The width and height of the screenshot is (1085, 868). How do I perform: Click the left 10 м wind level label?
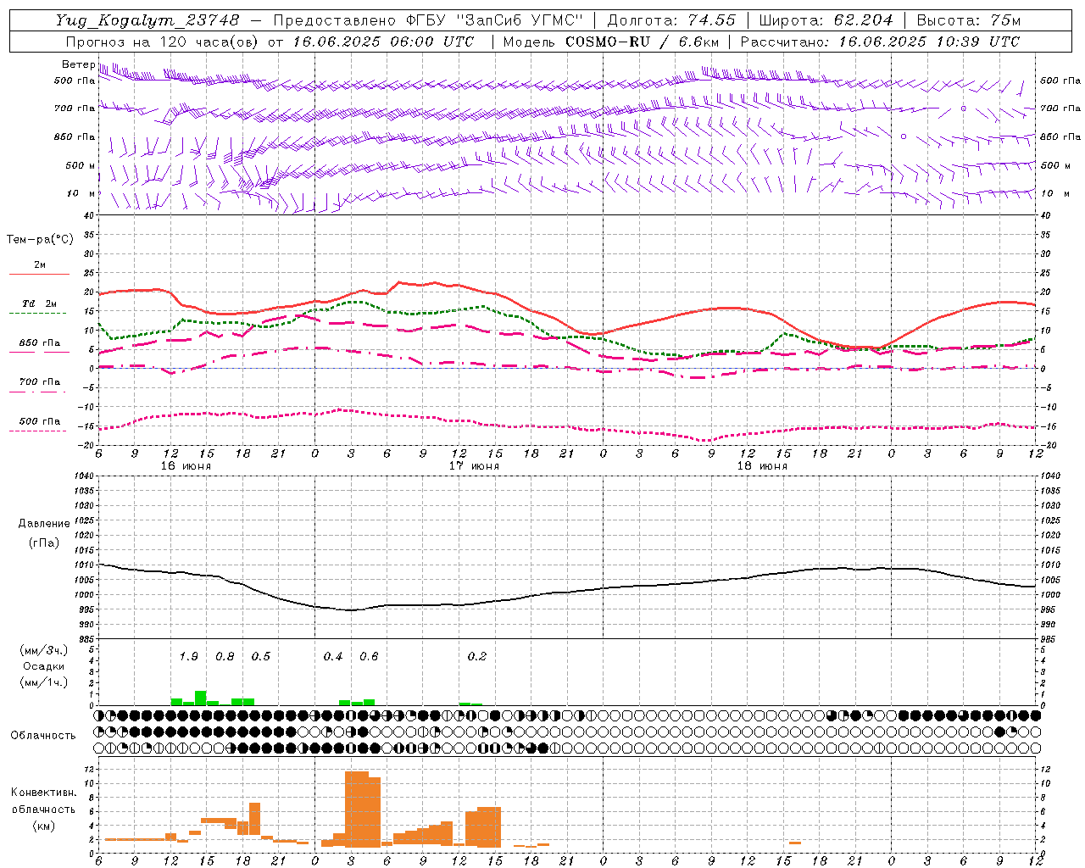(81, 193)
